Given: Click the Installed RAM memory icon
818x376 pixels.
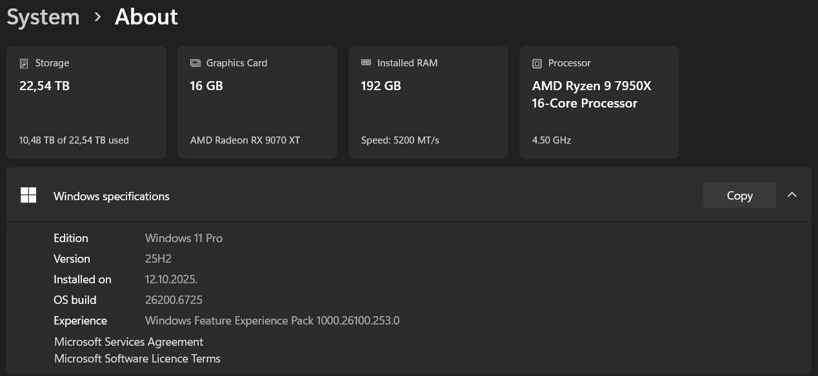Looking at the screenshot, I should (x=366, y=63).
